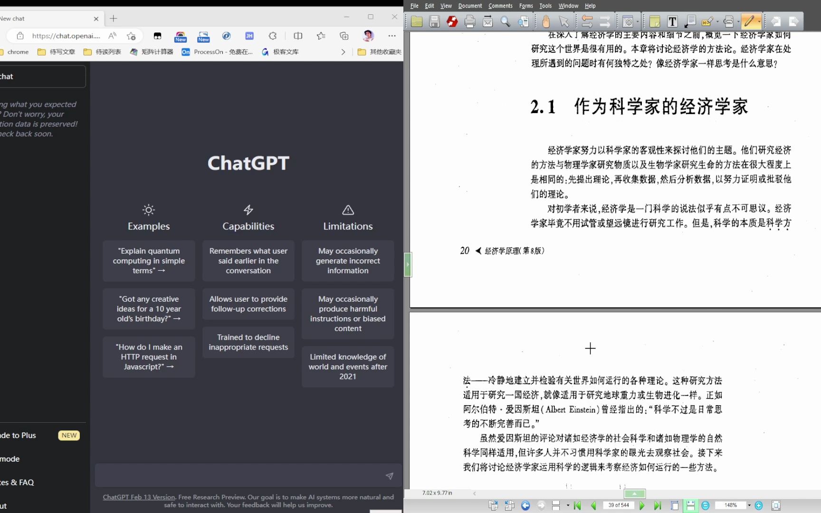The width and height of the screenshot is (821, 513).
Task: Open a file with the folder icon in PDF toolbar
Action: pyautogui.click(x=417, y=21)
